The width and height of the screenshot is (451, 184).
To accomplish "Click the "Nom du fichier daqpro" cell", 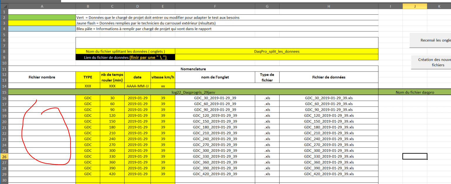I will [415, 92].
